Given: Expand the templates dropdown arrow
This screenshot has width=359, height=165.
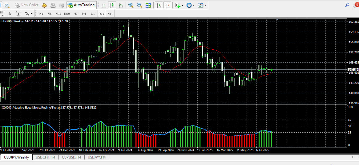Looking at the screenshot, I should (x=205, y=5).
